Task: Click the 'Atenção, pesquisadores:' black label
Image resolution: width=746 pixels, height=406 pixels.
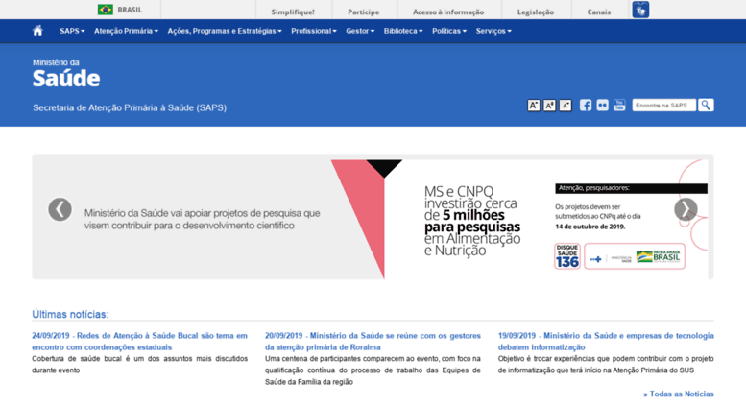Action: tap(632, 188)
